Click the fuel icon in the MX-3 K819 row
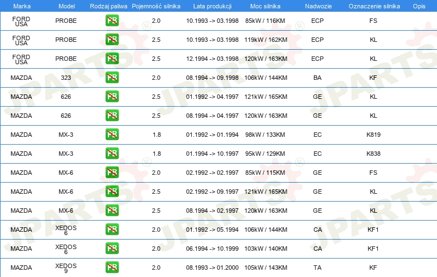This screenshot has width=437, height=277. [112, 135]
